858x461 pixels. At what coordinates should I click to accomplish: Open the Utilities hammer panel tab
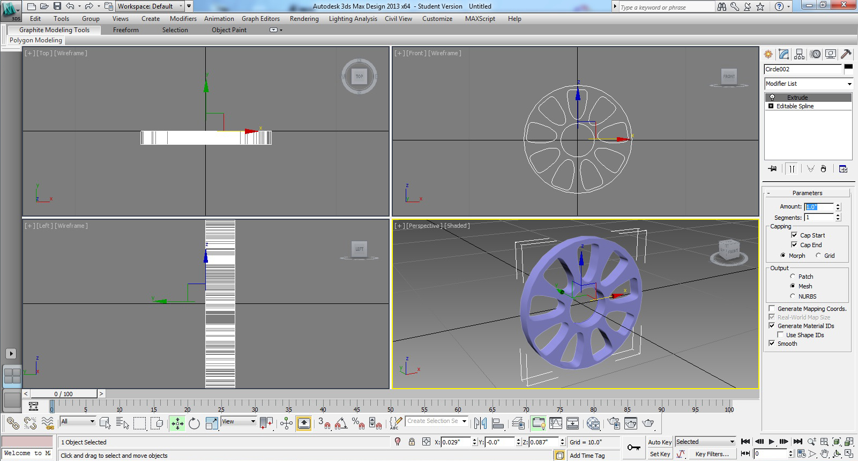point(846,54)
